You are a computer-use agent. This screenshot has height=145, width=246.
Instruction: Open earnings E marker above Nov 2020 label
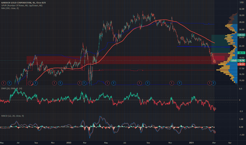[x=172, y=83]
